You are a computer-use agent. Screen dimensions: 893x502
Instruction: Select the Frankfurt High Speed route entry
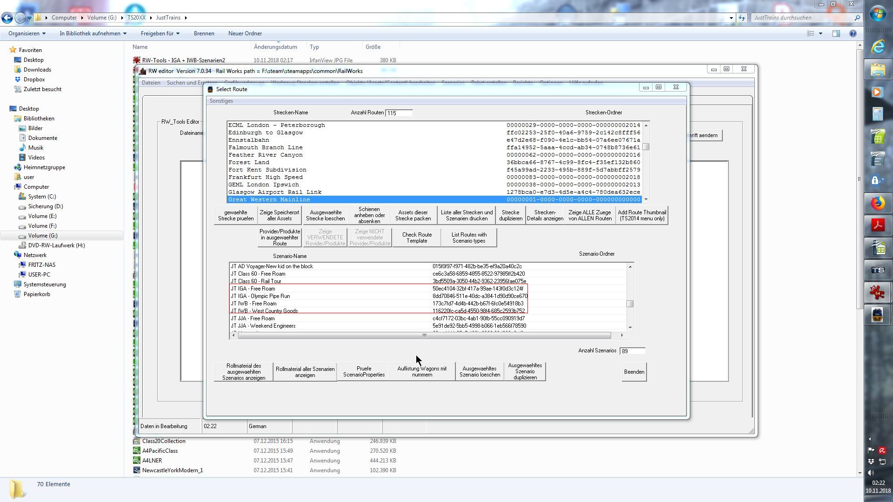coord(265,177)
